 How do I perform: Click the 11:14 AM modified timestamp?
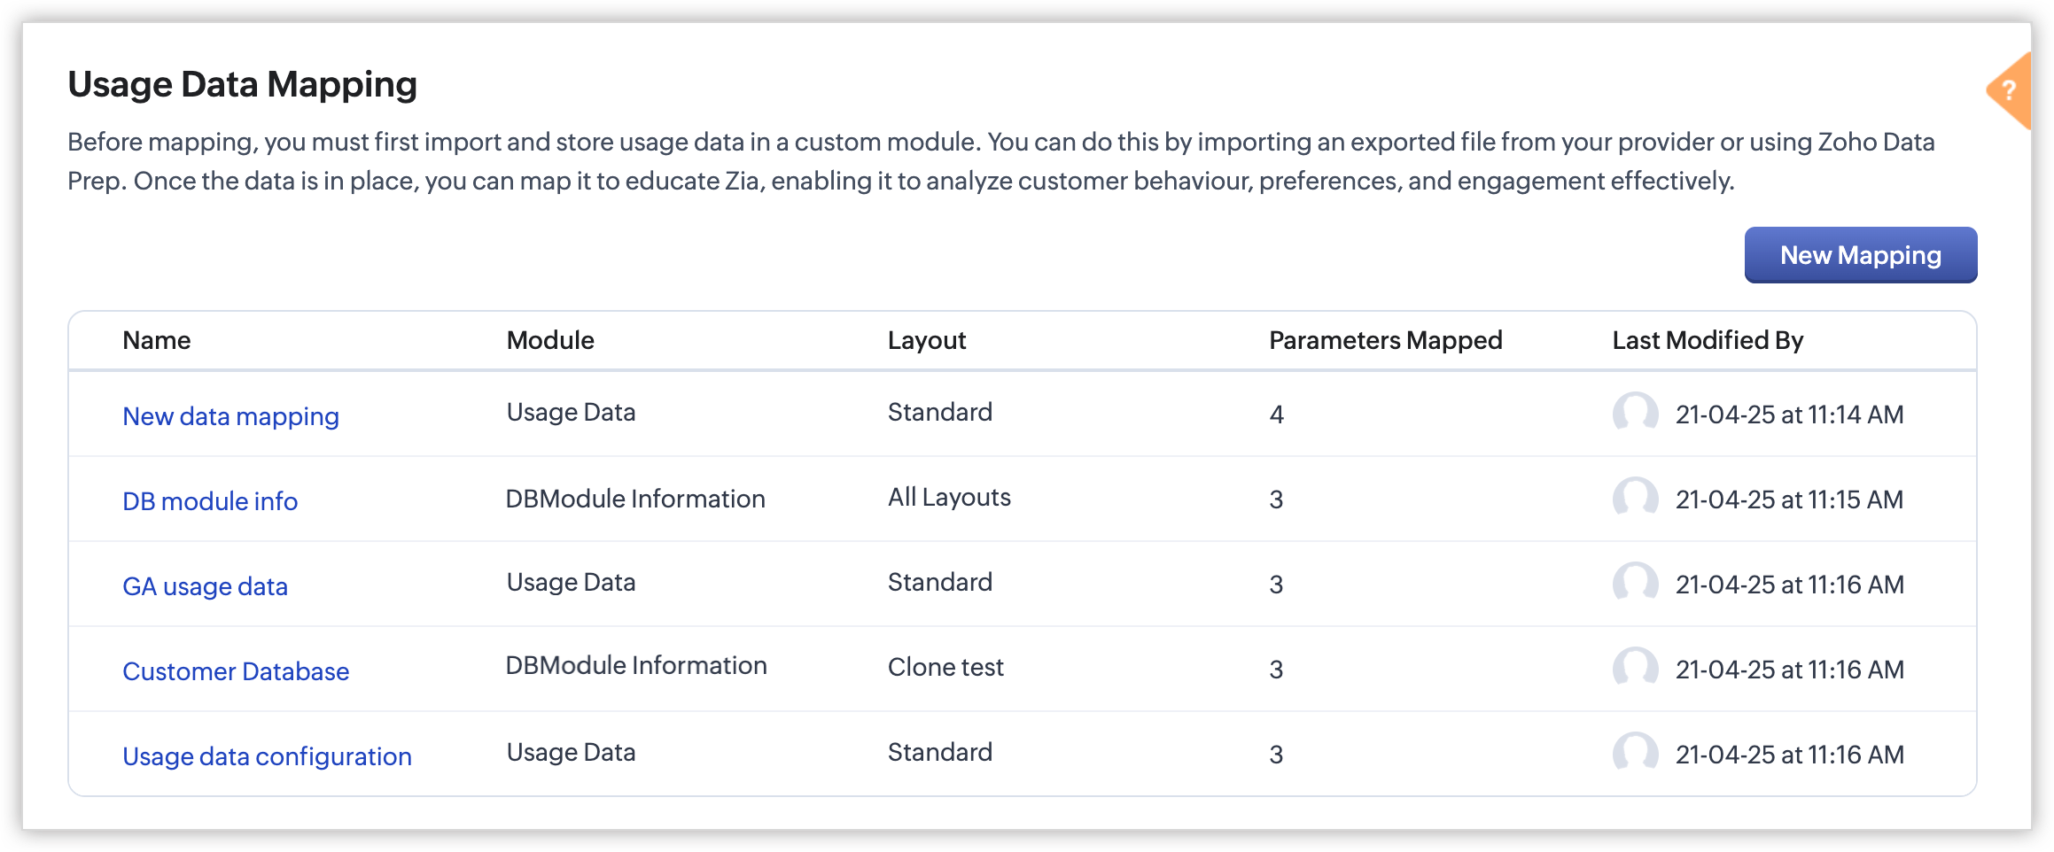(1789, 414)
